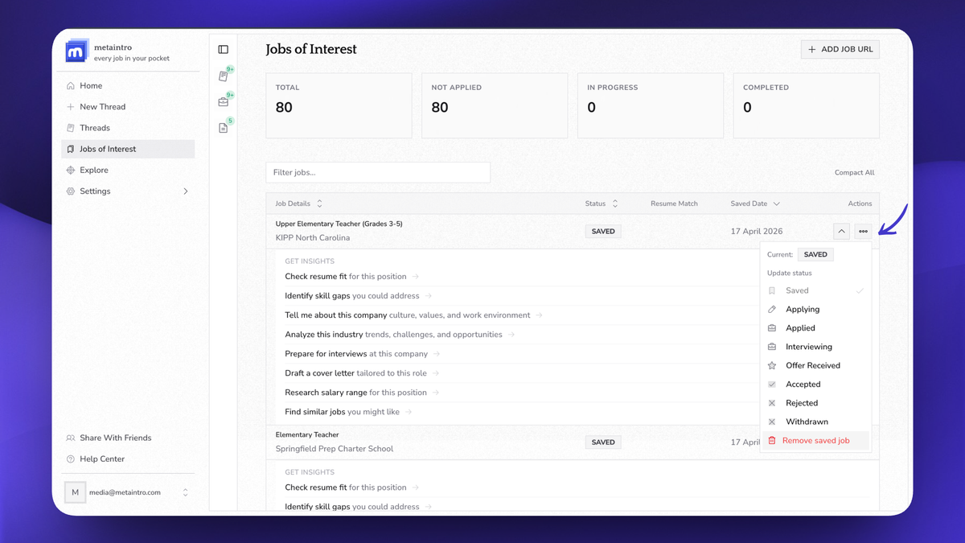Collapse the KIPP North Carolina job row
Image resolution: width=965 pixels, height=543 pixels.
[841, 232]
